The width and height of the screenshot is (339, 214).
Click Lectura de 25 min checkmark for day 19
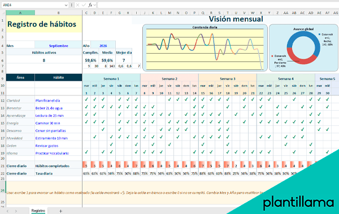point(236,115)
